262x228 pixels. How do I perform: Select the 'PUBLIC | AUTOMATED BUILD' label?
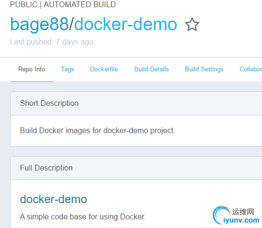63,4
